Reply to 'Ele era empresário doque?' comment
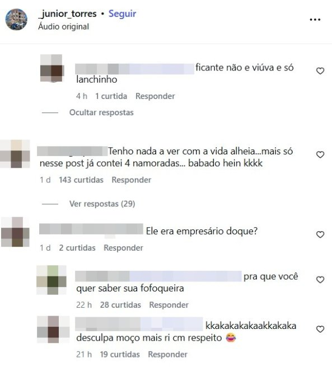Viewport: 332px width, 367px height. pyautogui.click(x=123, y=248)
